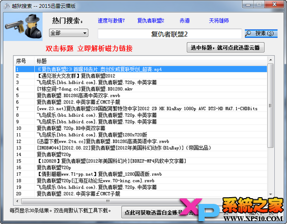Close the 越狱搜索 window

pos(275,4)
